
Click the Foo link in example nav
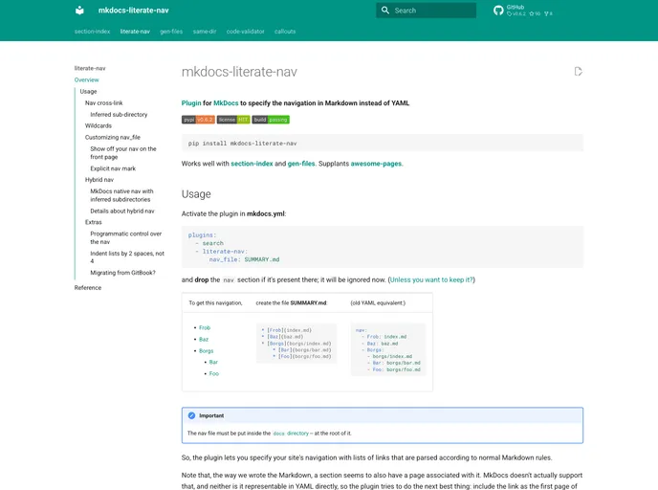pyautogui.click(x=214, y=373)
